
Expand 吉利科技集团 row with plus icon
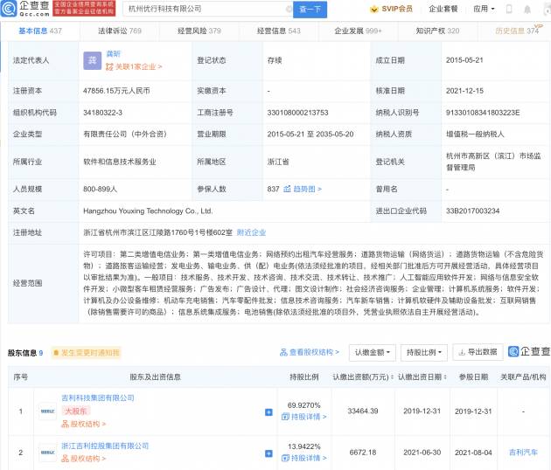tap(269, 412)
